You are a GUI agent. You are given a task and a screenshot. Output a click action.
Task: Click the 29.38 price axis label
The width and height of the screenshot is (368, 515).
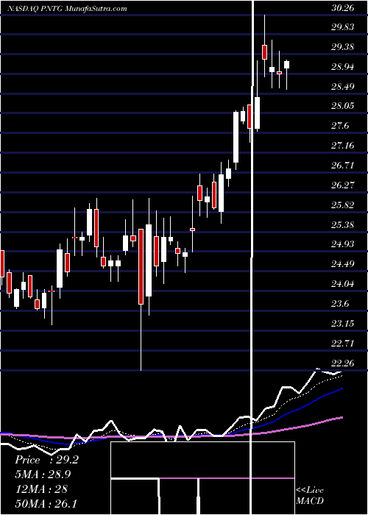(343, 47)
